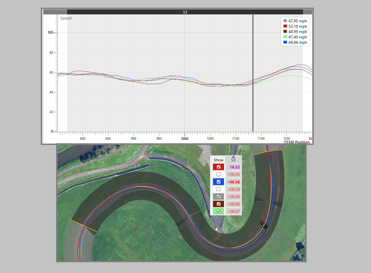This screenshot has width=371, height=273.
Task: Hide the gray +00.50 lap trace
Action: click(x=218, y=196)
